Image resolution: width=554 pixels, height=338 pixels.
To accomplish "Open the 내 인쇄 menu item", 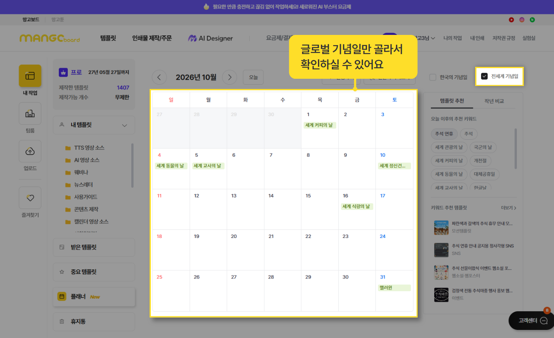I will [477, 38].
